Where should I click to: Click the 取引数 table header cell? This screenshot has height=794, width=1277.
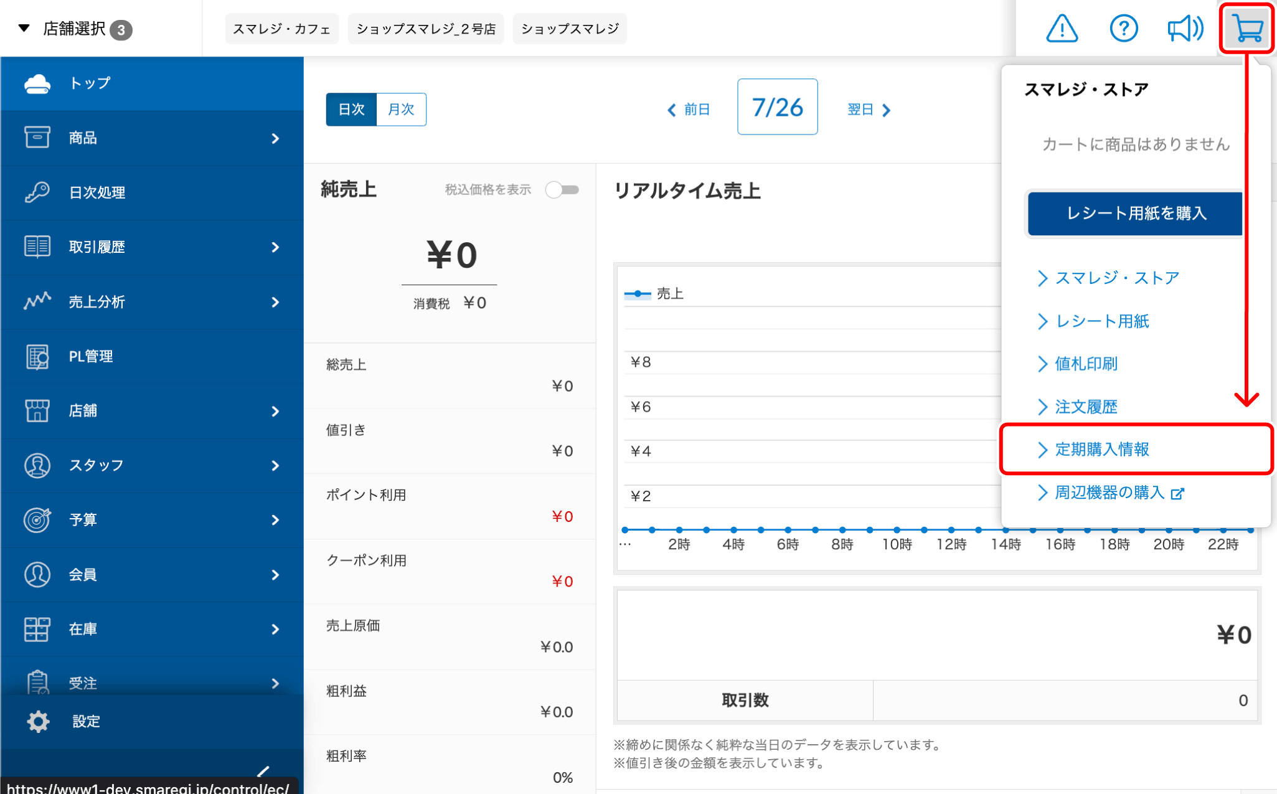[745, 700]
